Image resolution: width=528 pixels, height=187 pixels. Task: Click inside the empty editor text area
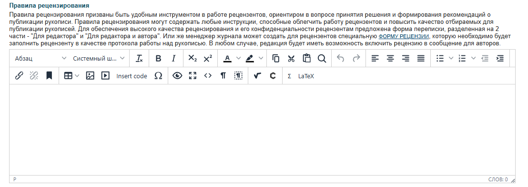[x=262, y=130]
